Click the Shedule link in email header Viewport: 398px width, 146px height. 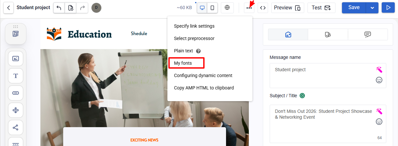pyautogui.click(x=139, y=33)
